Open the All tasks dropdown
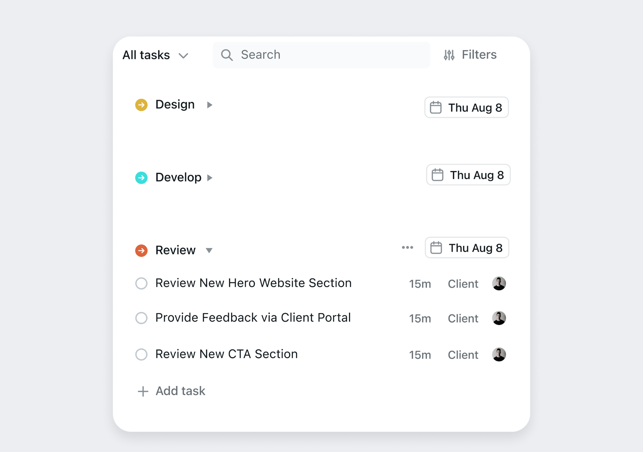643x452 pixels. [155, 55]
